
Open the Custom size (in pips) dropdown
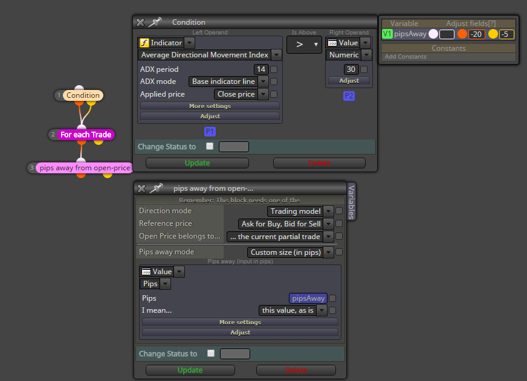[329, 252]
